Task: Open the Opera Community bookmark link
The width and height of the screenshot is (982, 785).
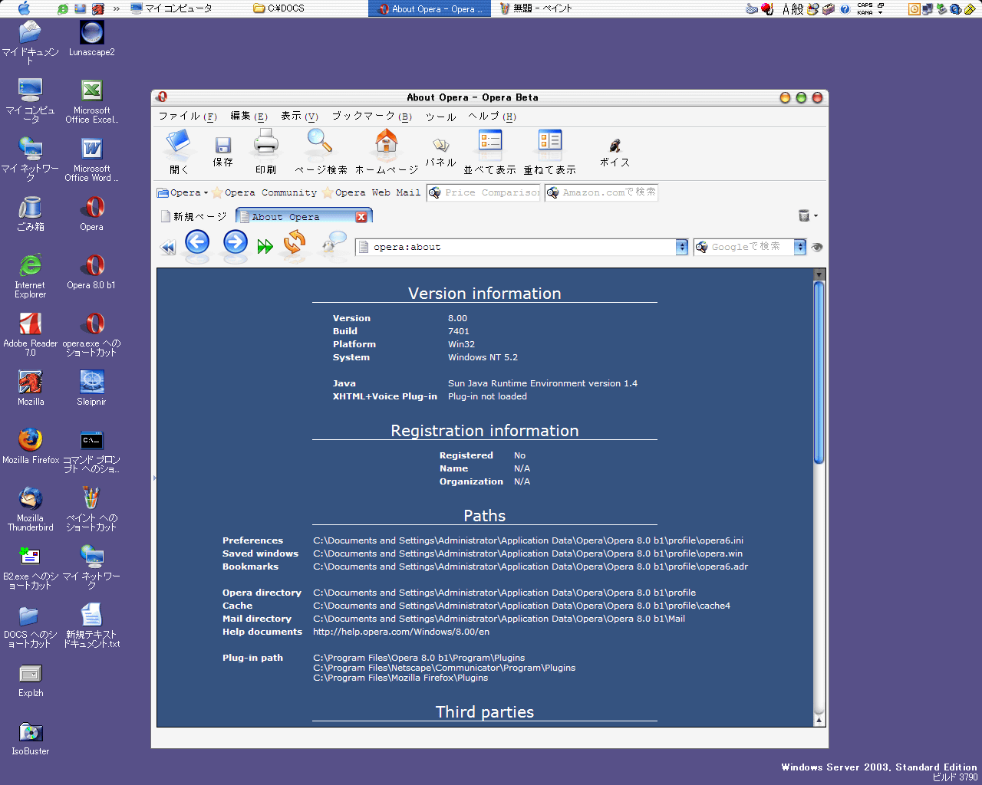Action: click(265, 192)
